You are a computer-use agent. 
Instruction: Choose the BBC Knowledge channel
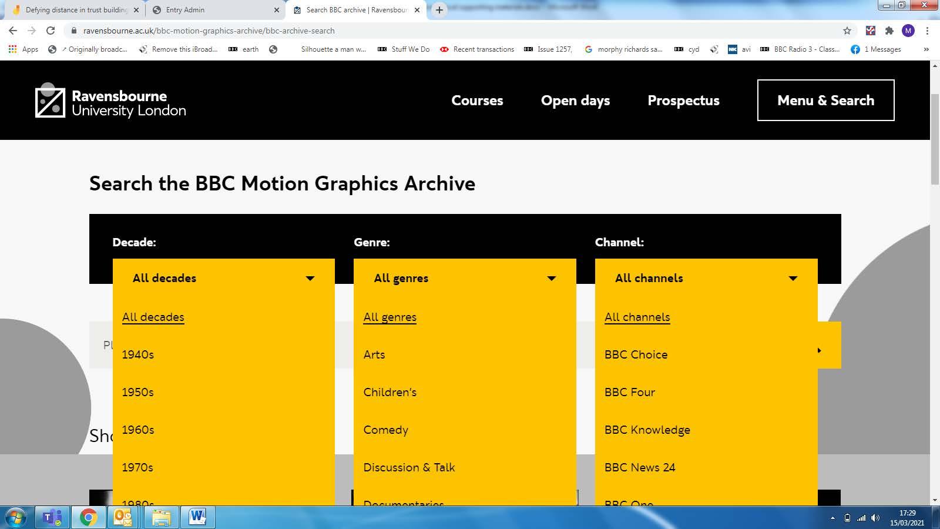[647, 430]
